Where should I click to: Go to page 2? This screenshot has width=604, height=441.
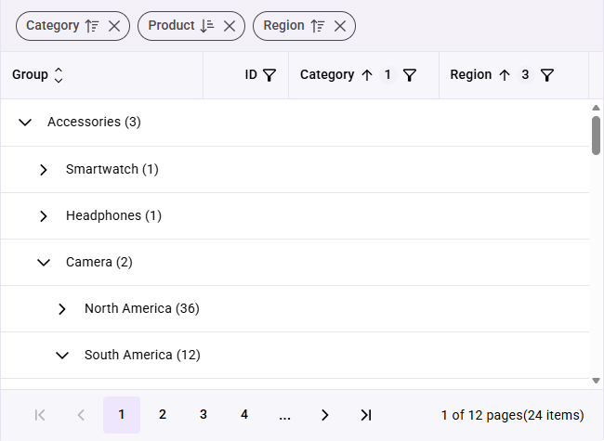[163, 415]
